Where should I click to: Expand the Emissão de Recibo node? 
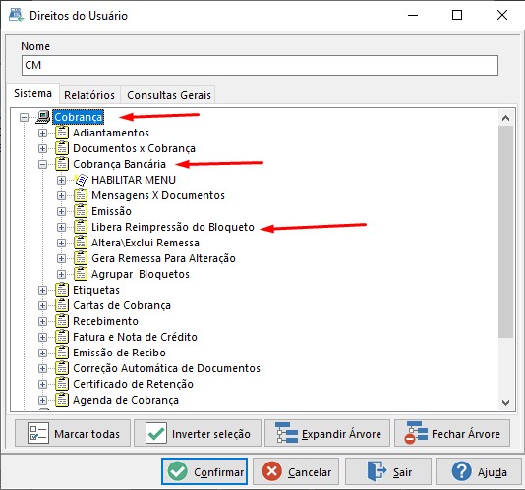coord(42,354)
